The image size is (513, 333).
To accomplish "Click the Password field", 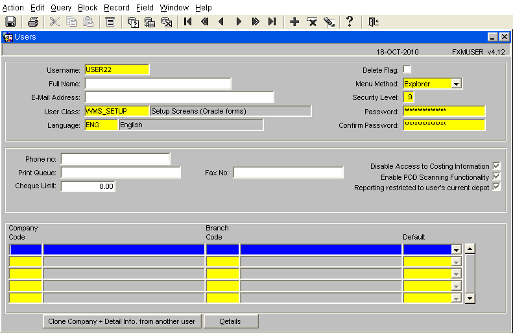I will (444, 111).
